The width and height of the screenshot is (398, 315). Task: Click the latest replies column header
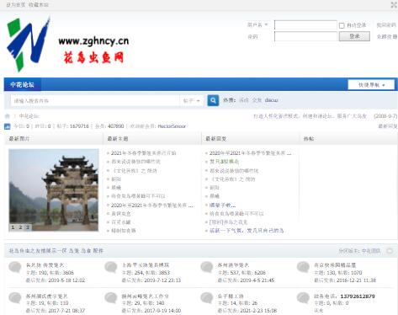[x=216, y=139]
